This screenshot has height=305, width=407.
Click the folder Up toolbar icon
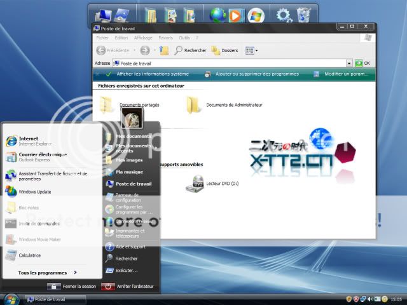click(x=164, y=50)
